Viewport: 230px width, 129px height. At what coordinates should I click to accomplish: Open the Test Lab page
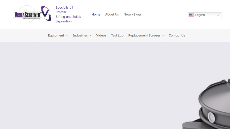tap(117, 35)
